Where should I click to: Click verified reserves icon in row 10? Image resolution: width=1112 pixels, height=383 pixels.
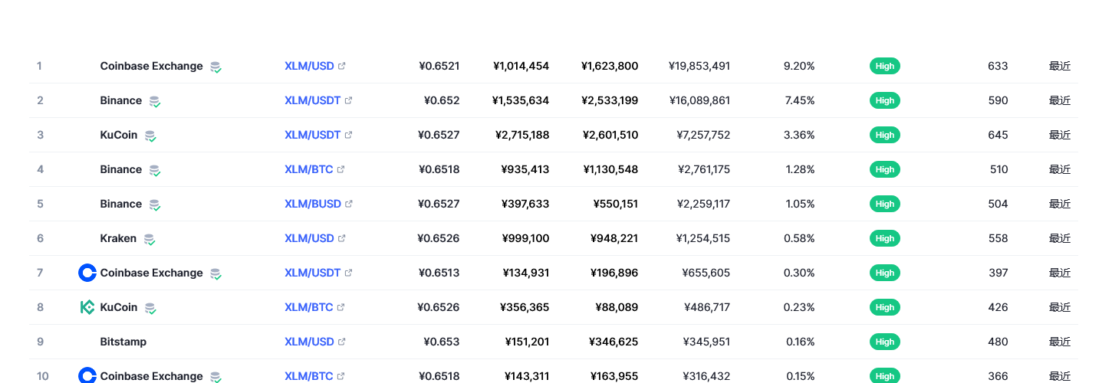(x=216, y=377)
